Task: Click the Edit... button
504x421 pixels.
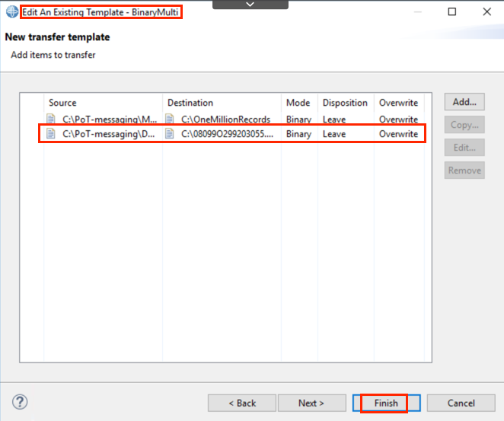Action: tap(464, 148)
